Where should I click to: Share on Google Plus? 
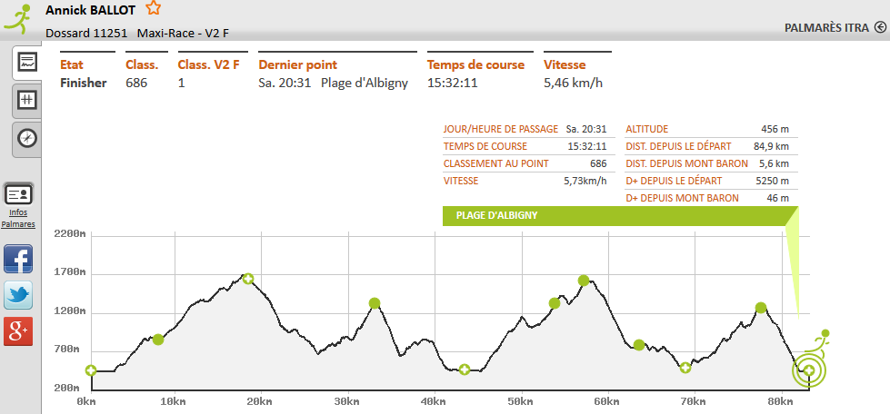18,331
